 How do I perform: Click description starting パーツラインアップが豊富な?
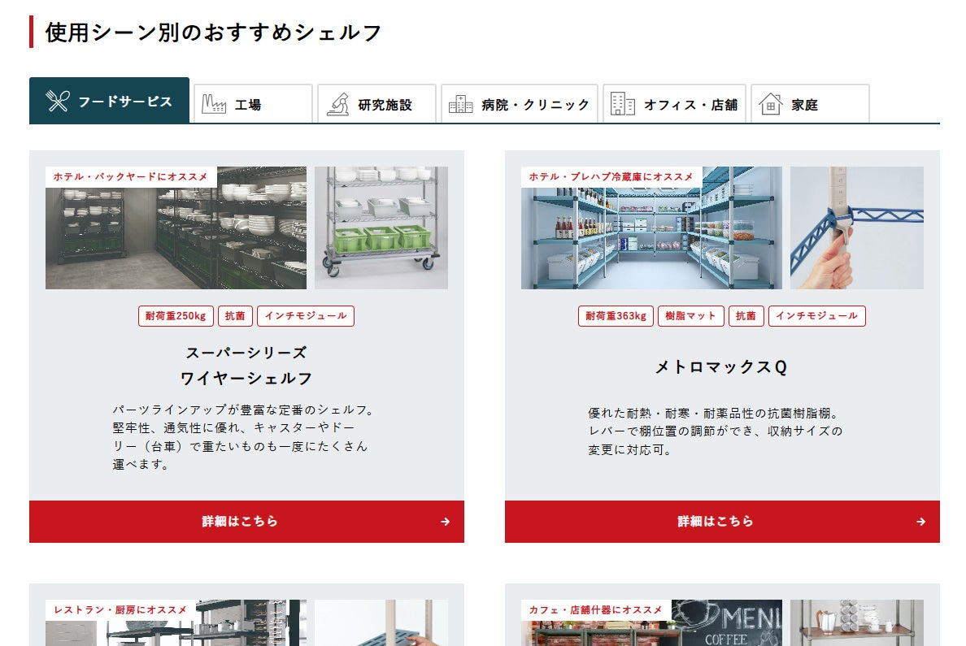click(x=243, y=436)
